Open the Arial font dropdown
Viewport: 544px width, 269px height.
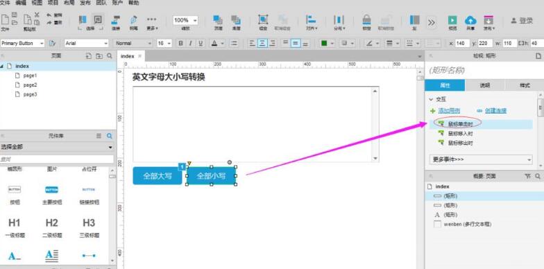coord(86,43)
